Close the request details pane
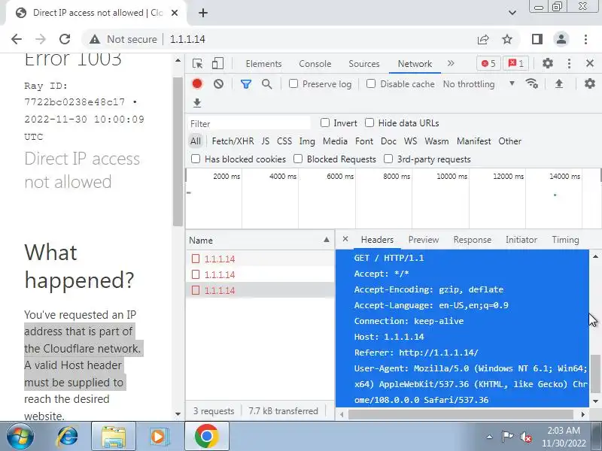 pyautogui.click(x=345, y=239)
